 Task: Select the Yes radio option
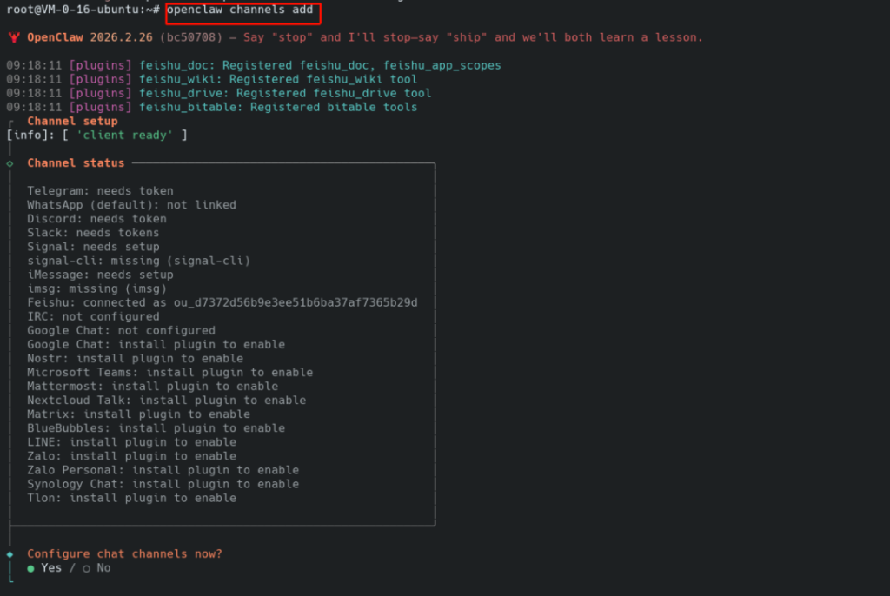[x=31, y=568]
